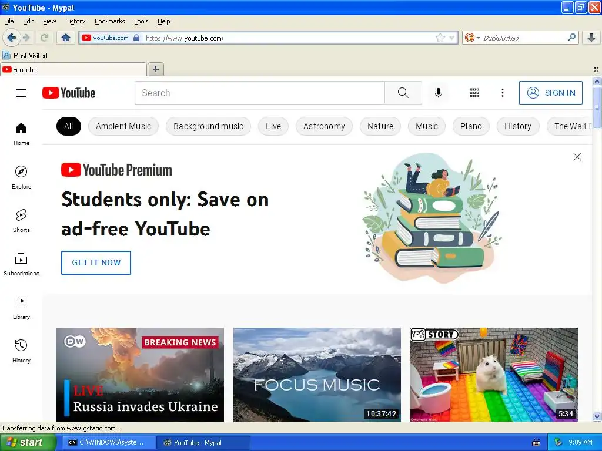Click YouTube - Mypal taskbar button
Screen dimensions: 602x451
(203, 443)
